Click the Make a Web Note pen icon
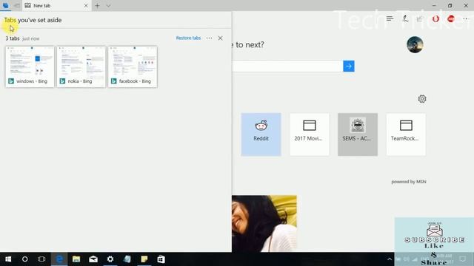Viewport: 474px width, 266px height. (x=405, y=18)
